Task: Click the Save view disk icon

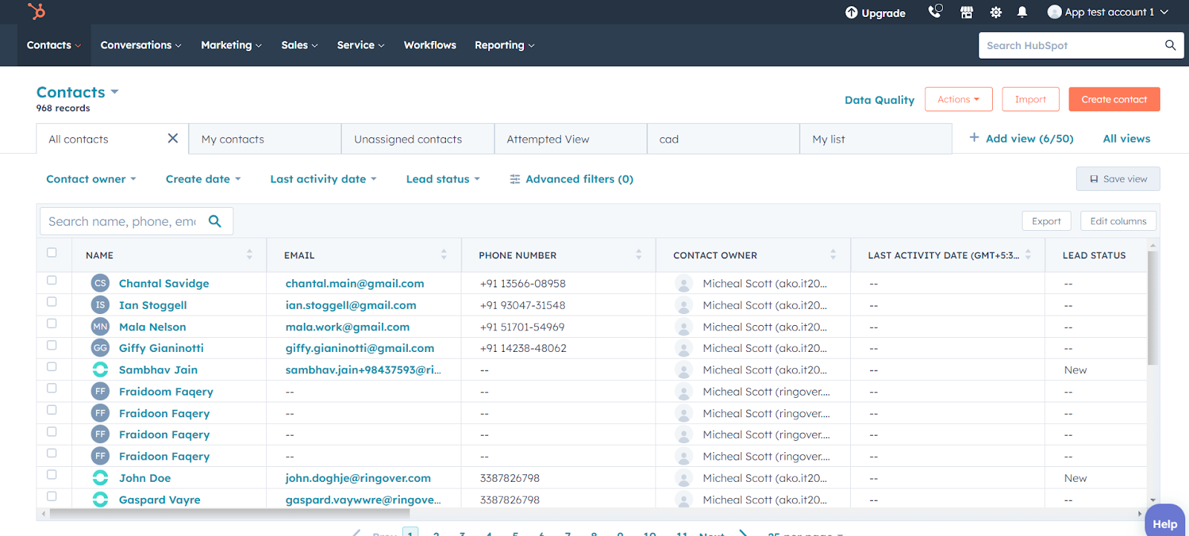Action: point(1094,179)
